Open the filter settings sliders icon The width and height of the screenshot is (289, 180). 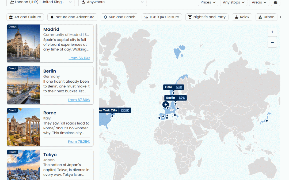click(x=275, y=2)
